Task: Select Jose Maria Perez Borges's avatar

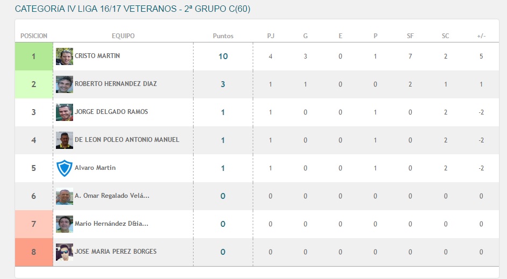Action: (x=65, y=252)
